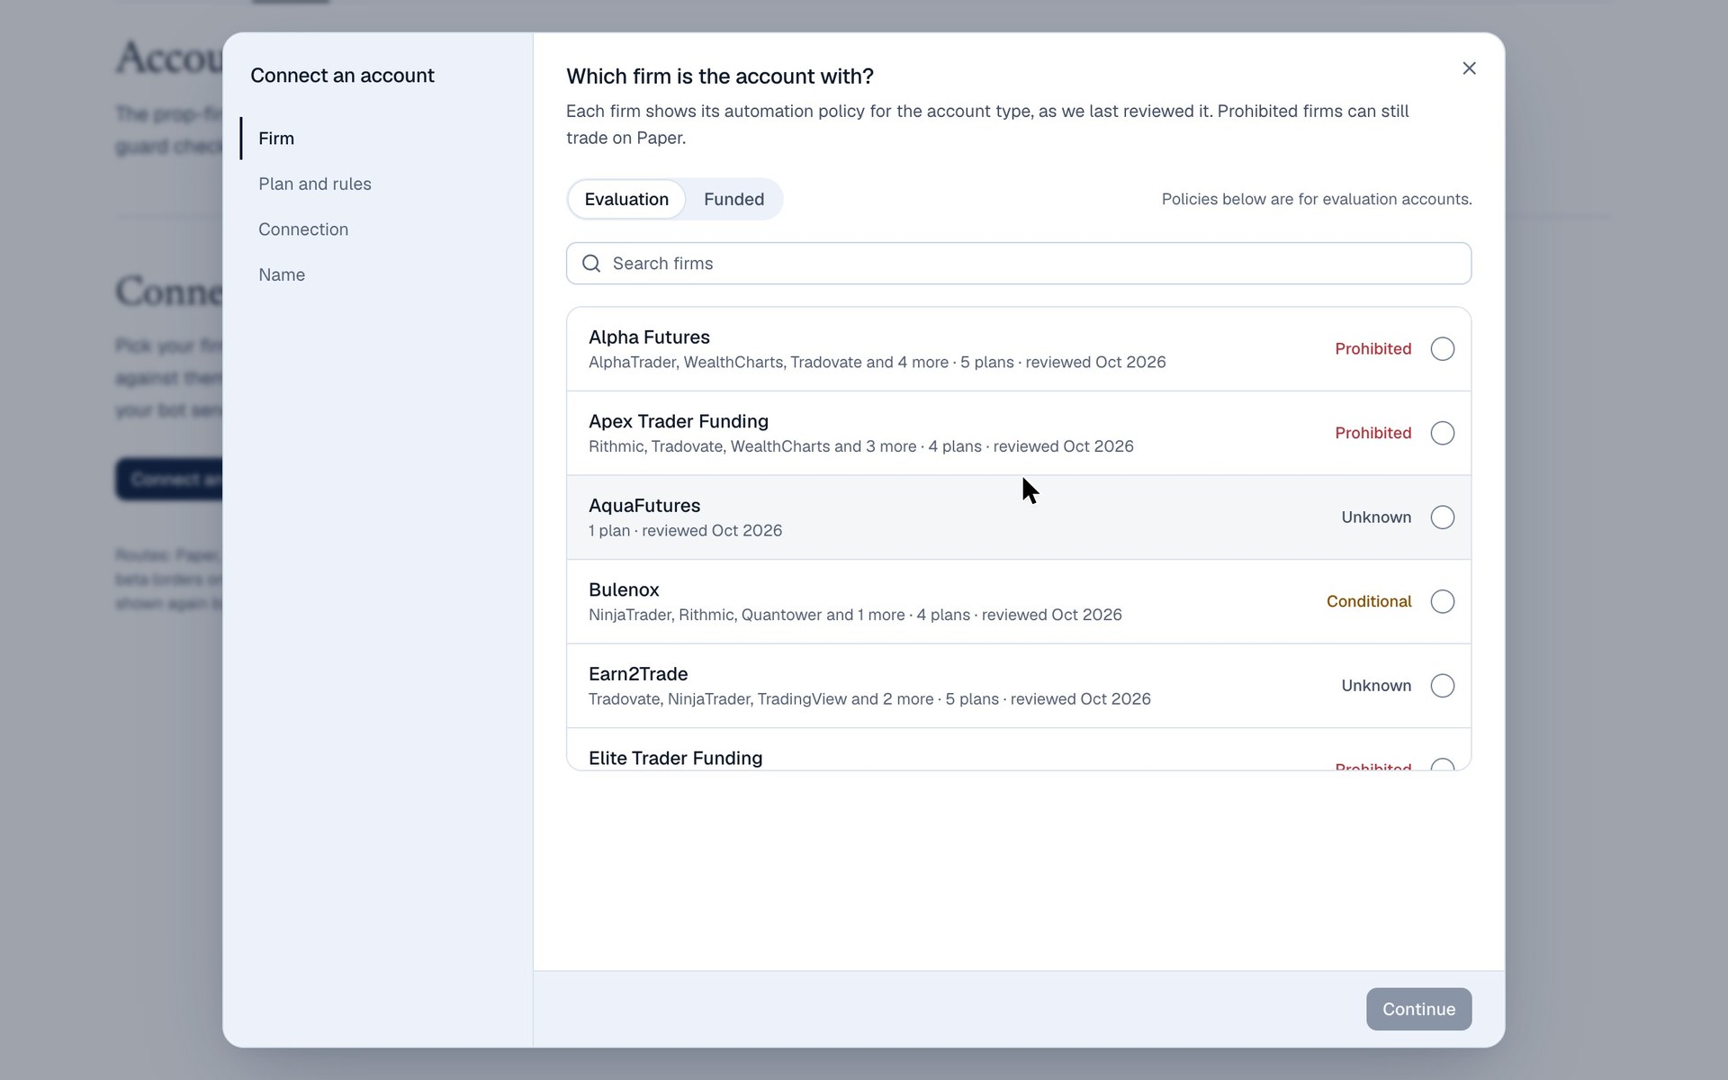Click the Prohibited label for Apex Trader Funding
1728x1080 pixels.
tap(1372, 433)
